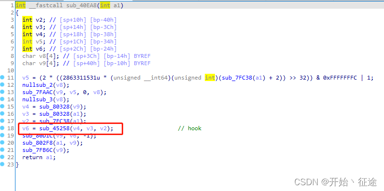Click the BYREF comment on line 9
This screenshot has height=191, width=384.
click(142, 63)
